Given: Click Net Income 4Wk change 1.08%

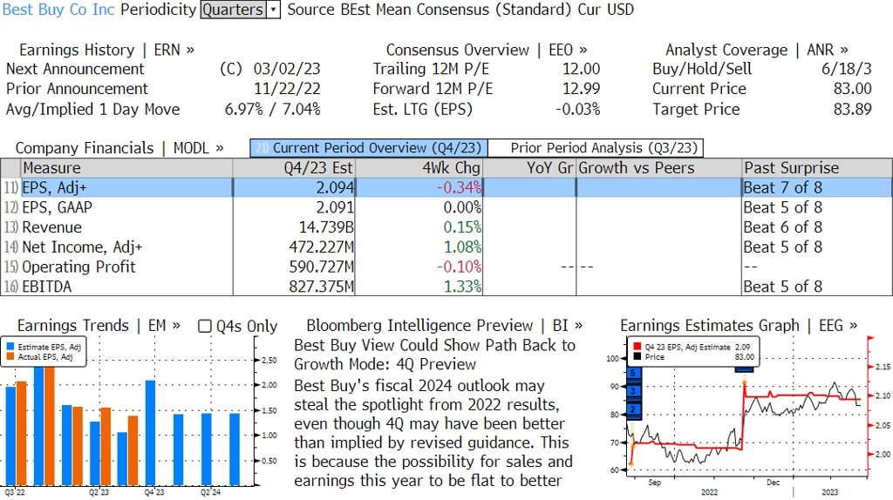Looking at the screenshot, I should 462,247.
